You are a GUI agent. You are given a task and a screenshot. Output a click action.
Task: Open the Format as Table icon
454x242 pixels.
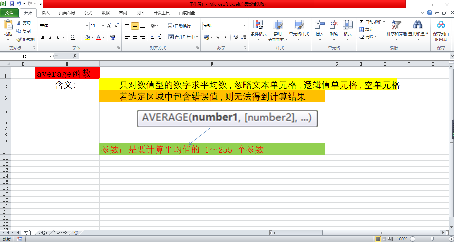pyautogui.click(x=278, y=25)
